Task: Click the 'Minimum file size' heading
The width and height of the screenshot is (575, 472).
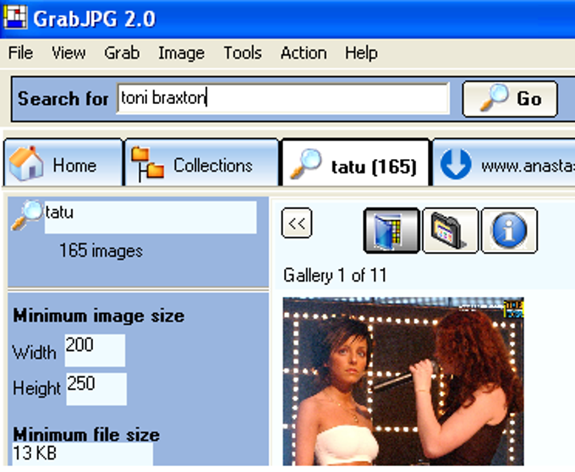Action: point(86,434)
